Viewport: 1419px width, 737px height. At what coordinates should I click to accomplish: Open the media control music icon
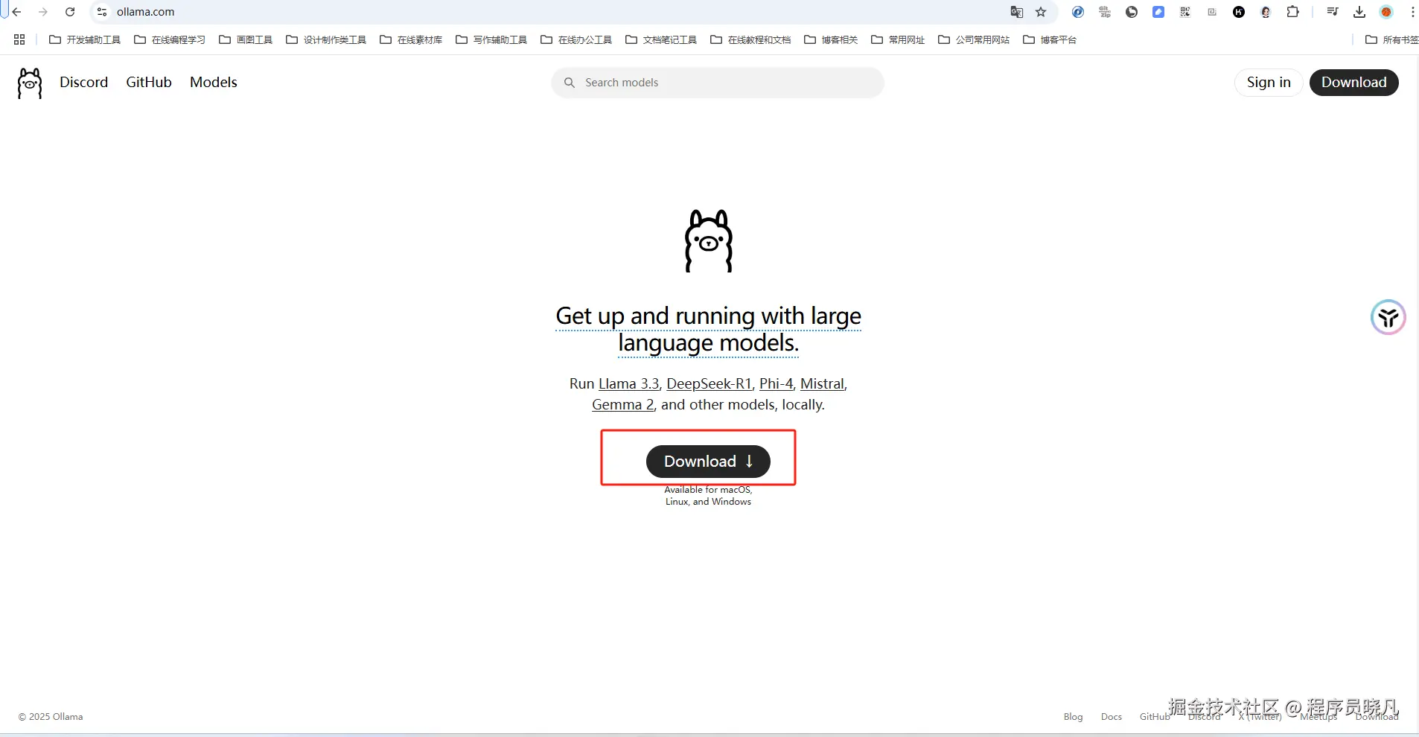coord(1333,12)
